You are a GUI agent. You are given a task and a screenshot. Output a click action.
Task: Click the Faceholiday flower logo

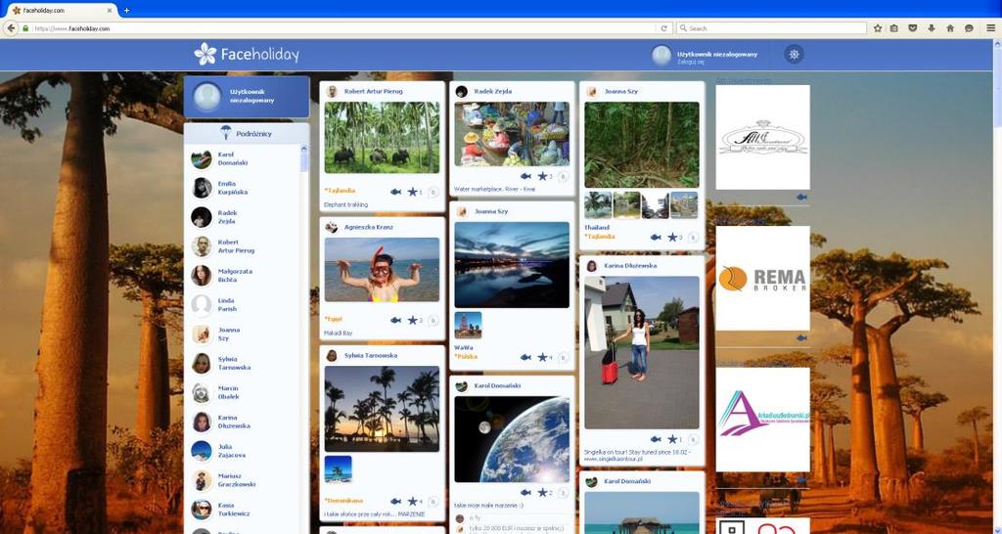[205, 55]
